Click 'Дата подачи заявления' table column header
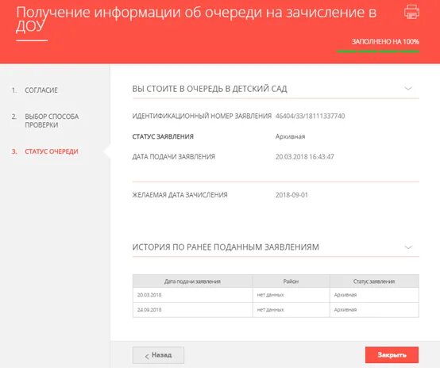This screenshot has height=371, width=440. click(192, 281)
